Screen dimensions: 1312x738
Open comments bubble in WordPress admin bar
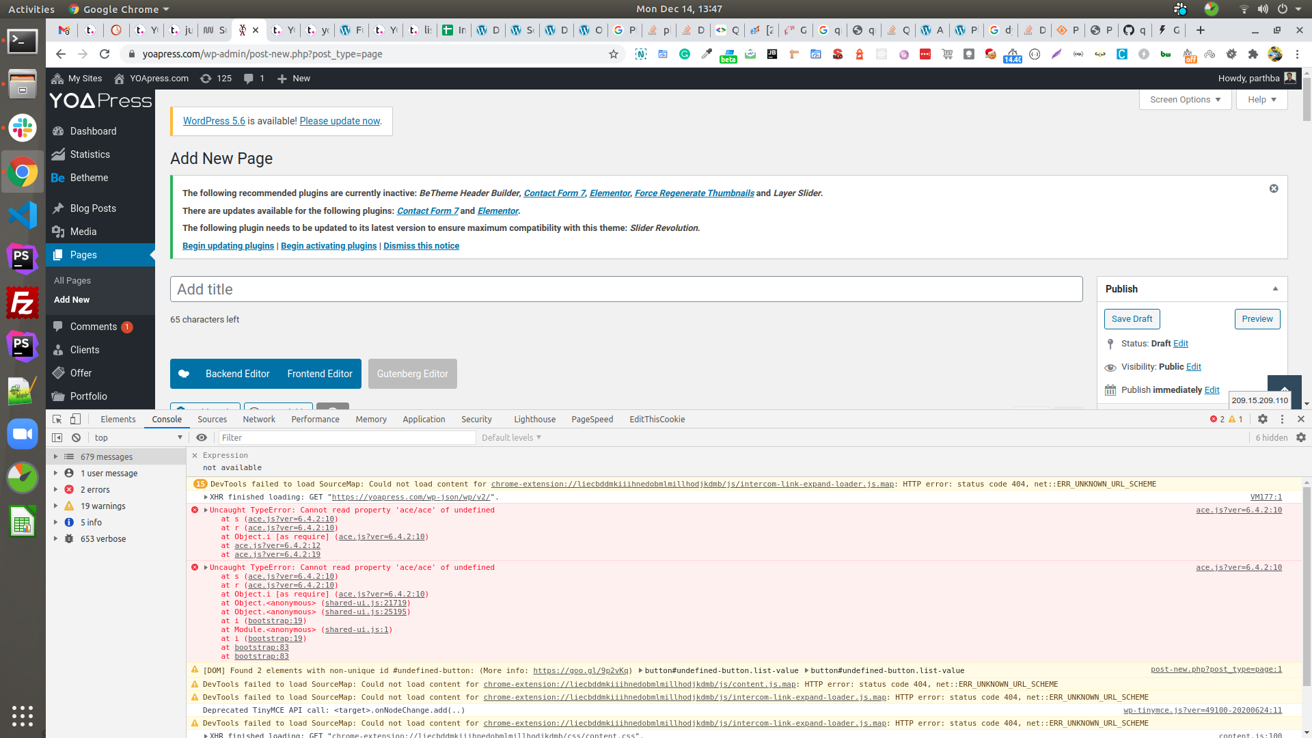pyautogui.click(x=254, y=79)
